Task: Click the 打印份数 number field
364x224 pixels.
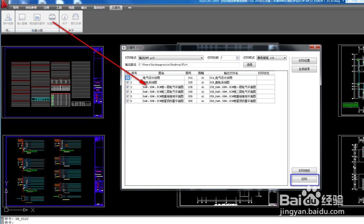Action: pyautogui.click(x=228, y=58)
